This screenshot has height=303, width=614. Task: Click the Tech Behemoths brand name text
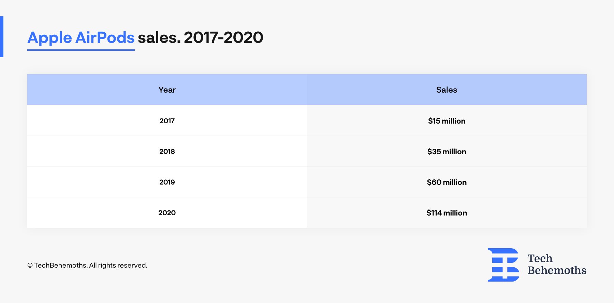557,264
